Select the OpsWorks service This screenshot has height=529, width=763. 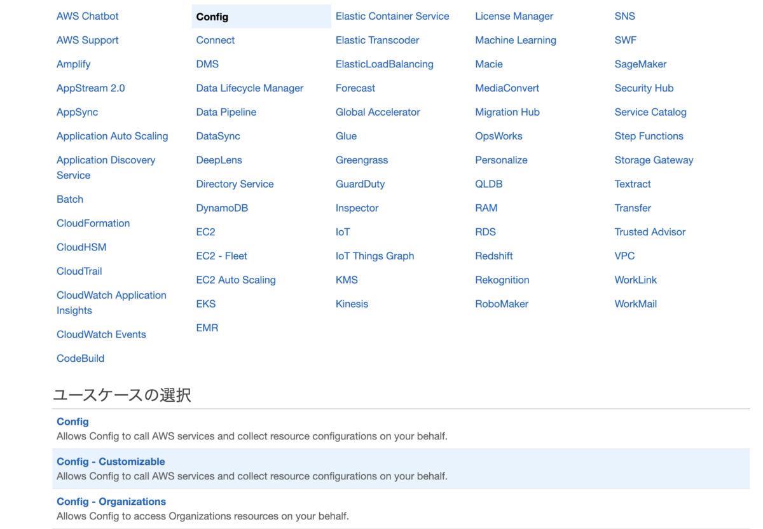(498, 136)
